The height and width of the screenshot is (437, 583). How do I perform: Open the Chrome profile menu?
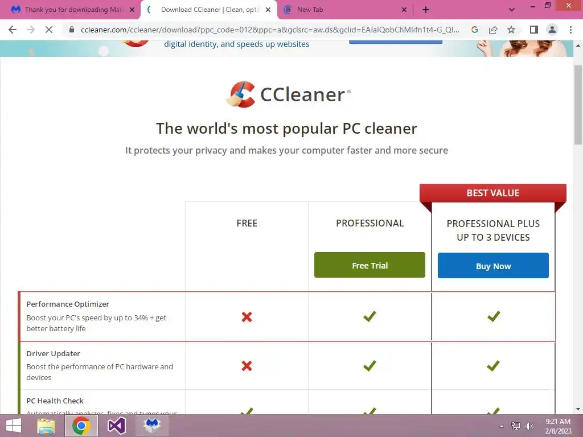[552, 30]
